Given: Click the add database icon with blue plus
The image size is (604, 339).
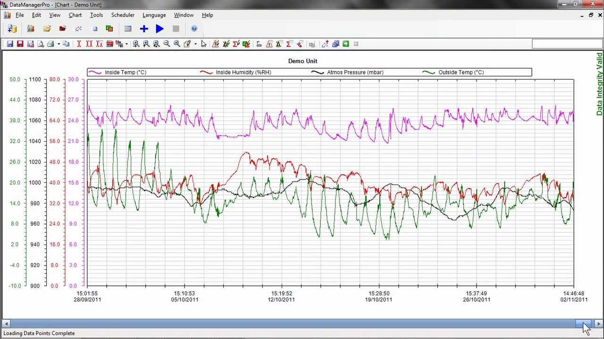Looking at the screenshot, I should coord(12,29).
